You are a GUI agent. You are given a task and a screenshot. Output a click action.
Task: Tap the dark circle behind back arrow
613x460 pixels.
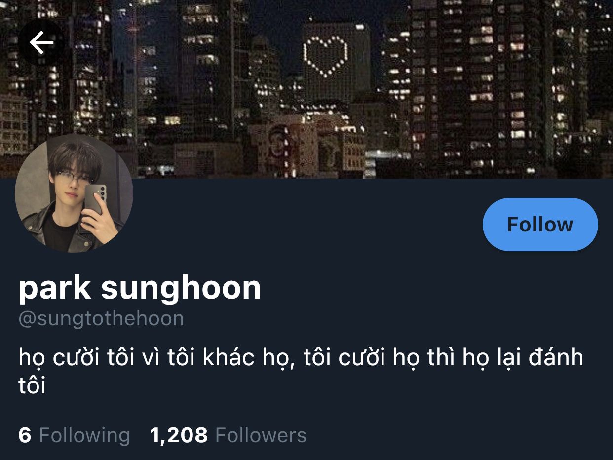click(41, 43)
